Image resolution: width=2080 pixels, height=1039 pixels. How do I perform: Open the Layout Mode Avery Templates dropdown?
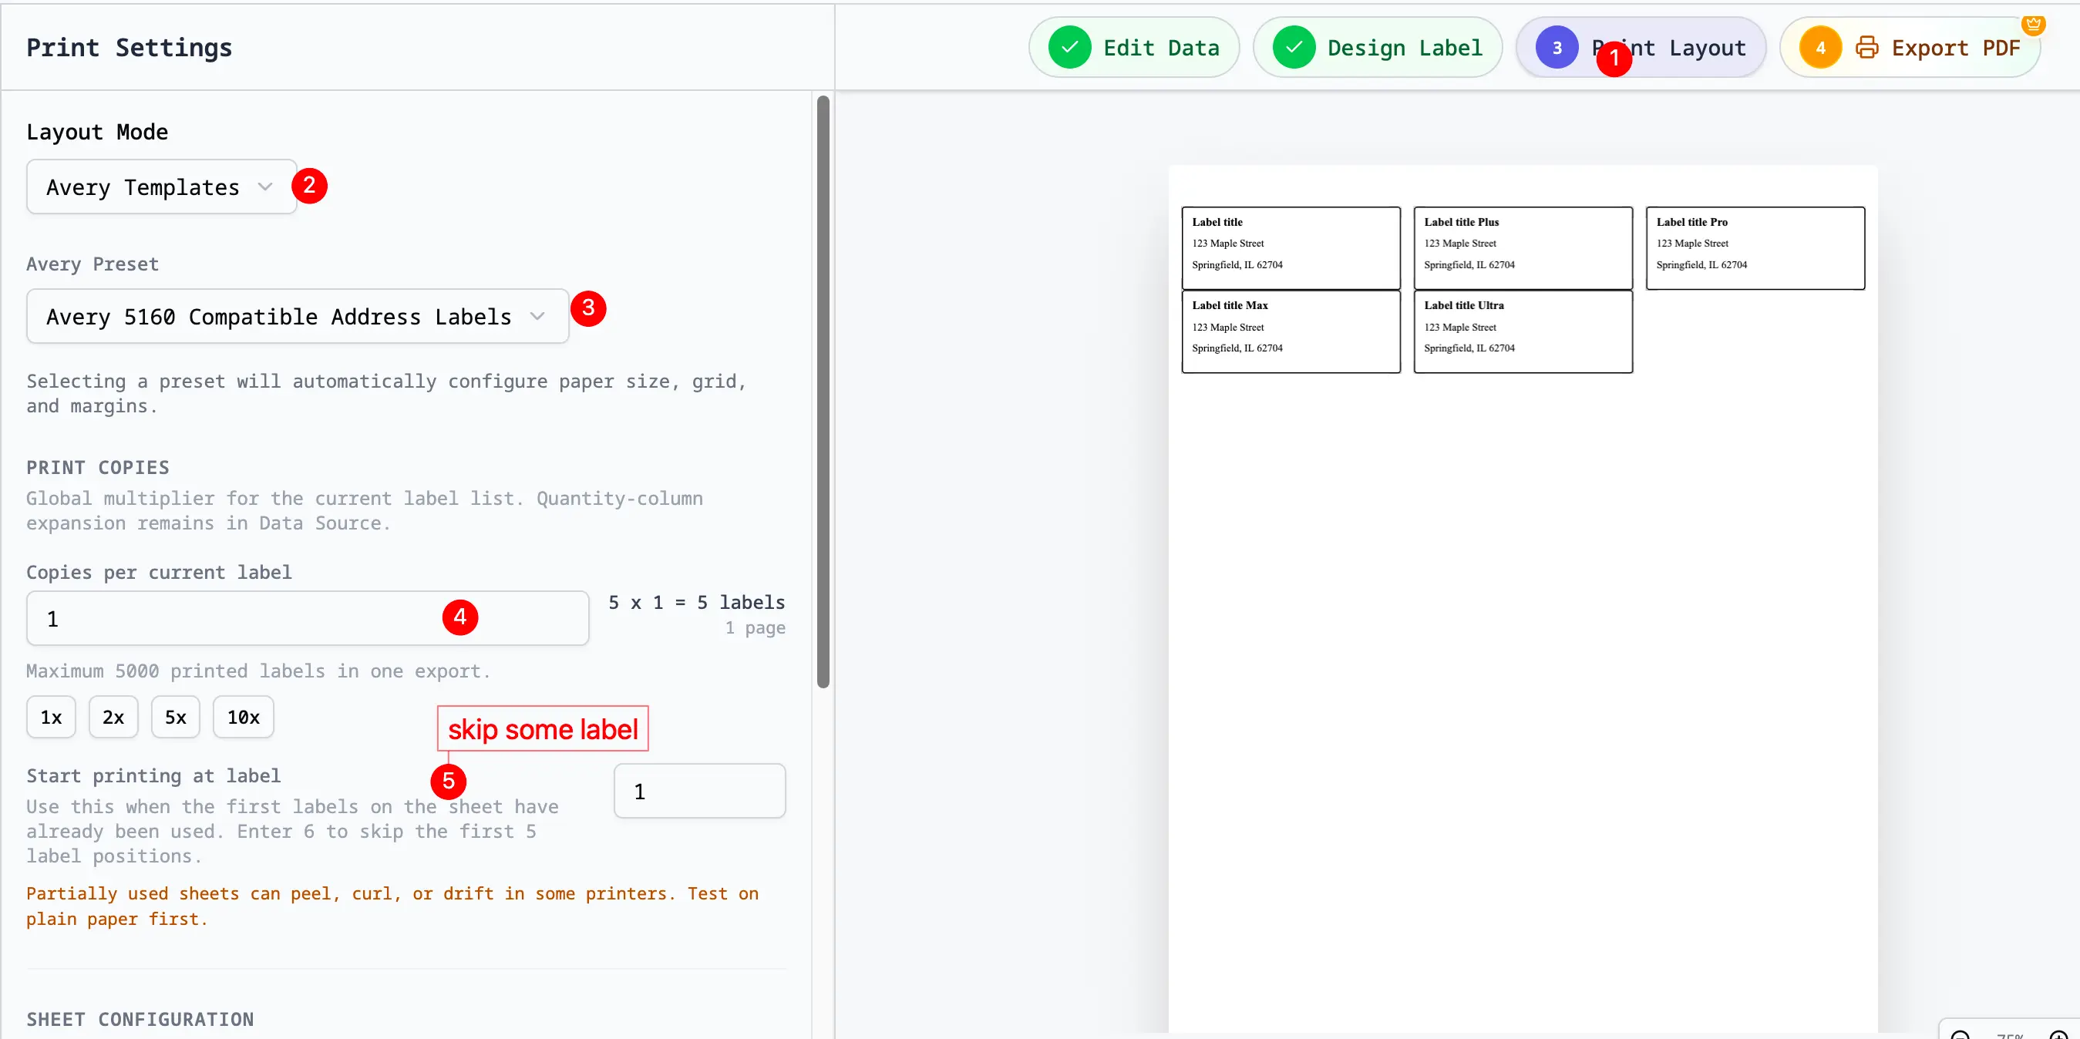pos(161,187)
